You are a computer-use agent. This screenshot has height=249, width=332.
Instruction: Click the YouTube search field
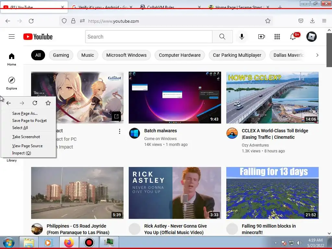click(149, 37)
